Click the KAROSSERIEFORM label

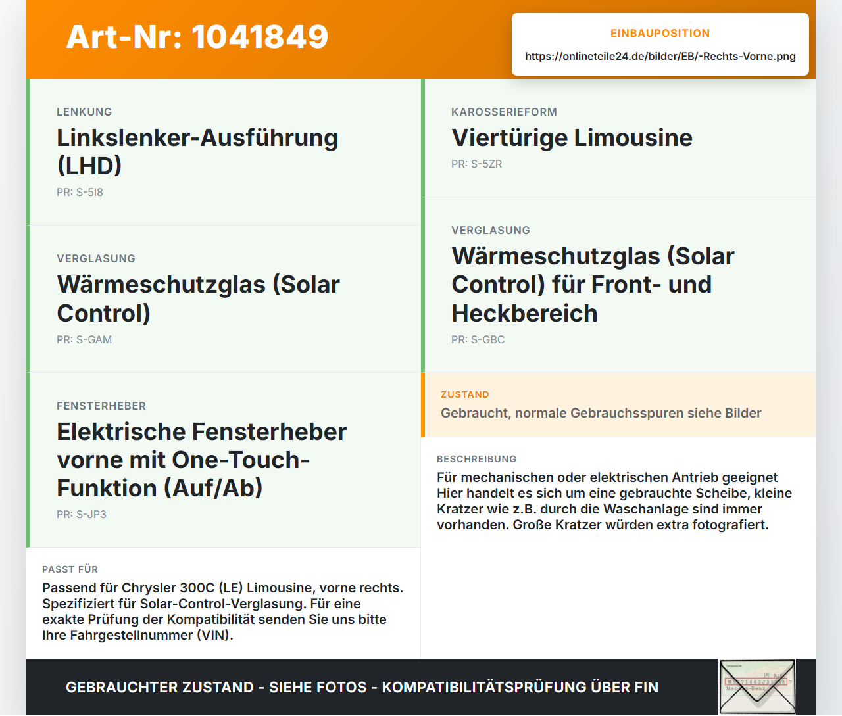(504, 112)
